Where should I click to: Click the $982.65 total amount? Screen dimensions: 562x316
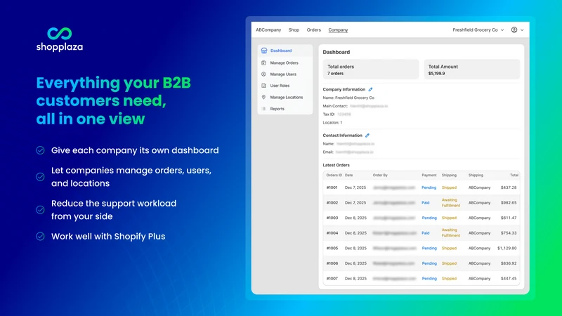[509, 202]
